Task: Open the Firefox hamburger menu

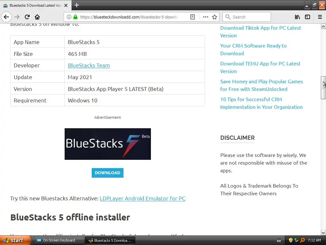Action: click(320, 17)
